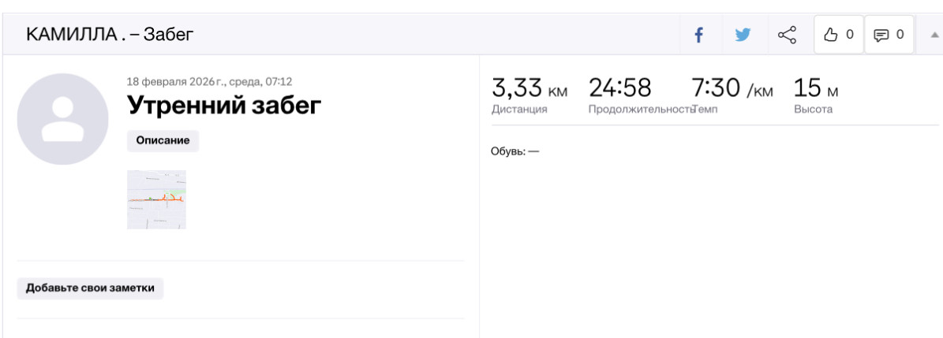Like the run with thumbs-up icon

point(838,35)
